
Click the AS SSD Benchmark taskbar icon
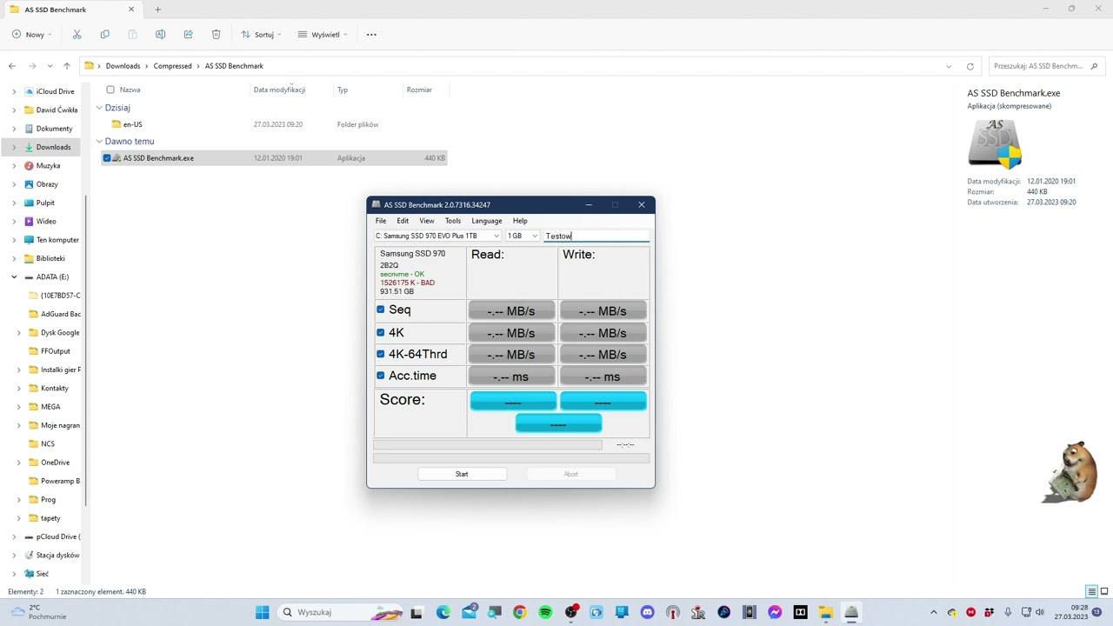[x=851, y=612]
